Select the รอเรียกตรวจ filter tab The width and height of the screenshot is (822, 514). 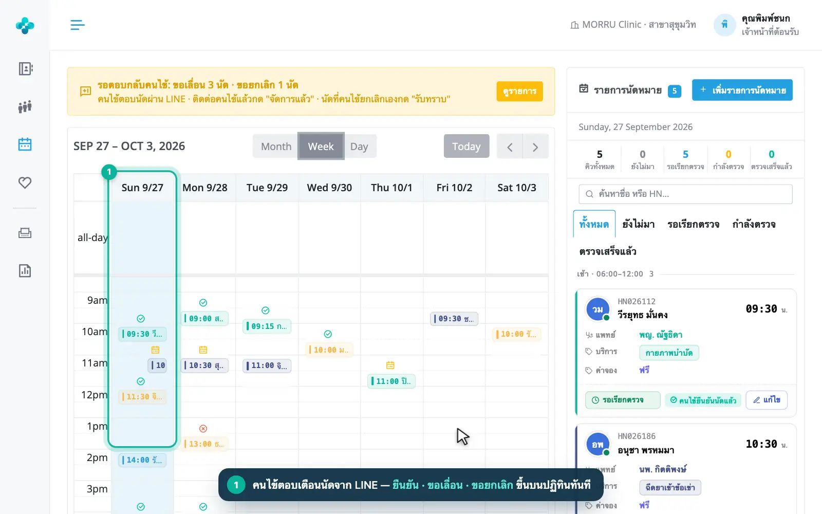[x=693, y=224]
